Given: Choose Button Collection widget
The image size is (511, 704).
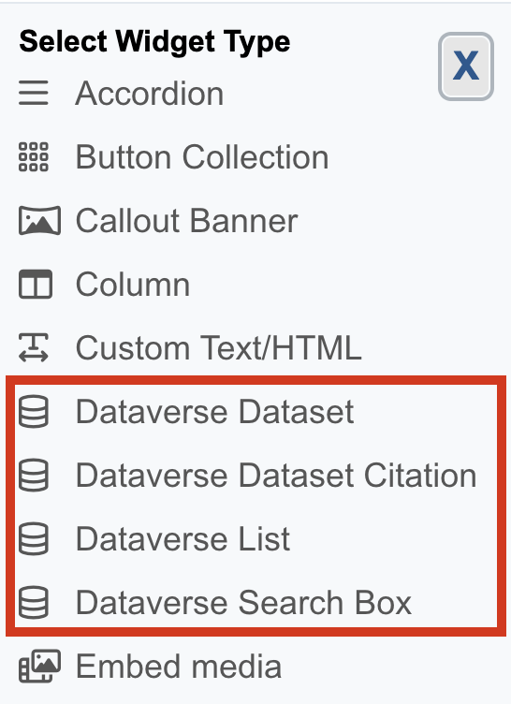Looking at the screenshot, I should 202,157.
